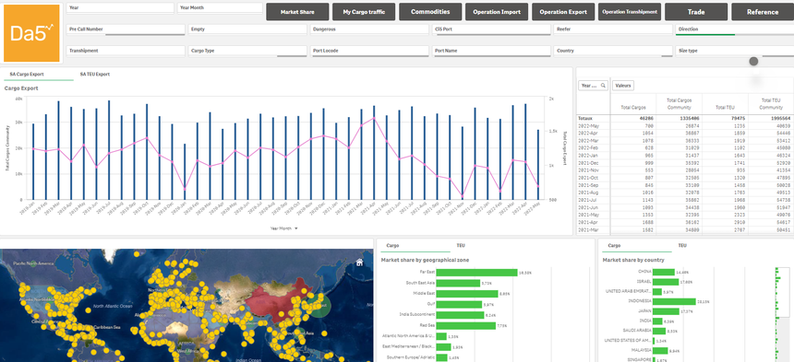This screenshot has width=794, height=362.
Task: Go to the Trade sheet
Action: pos(696,12)
